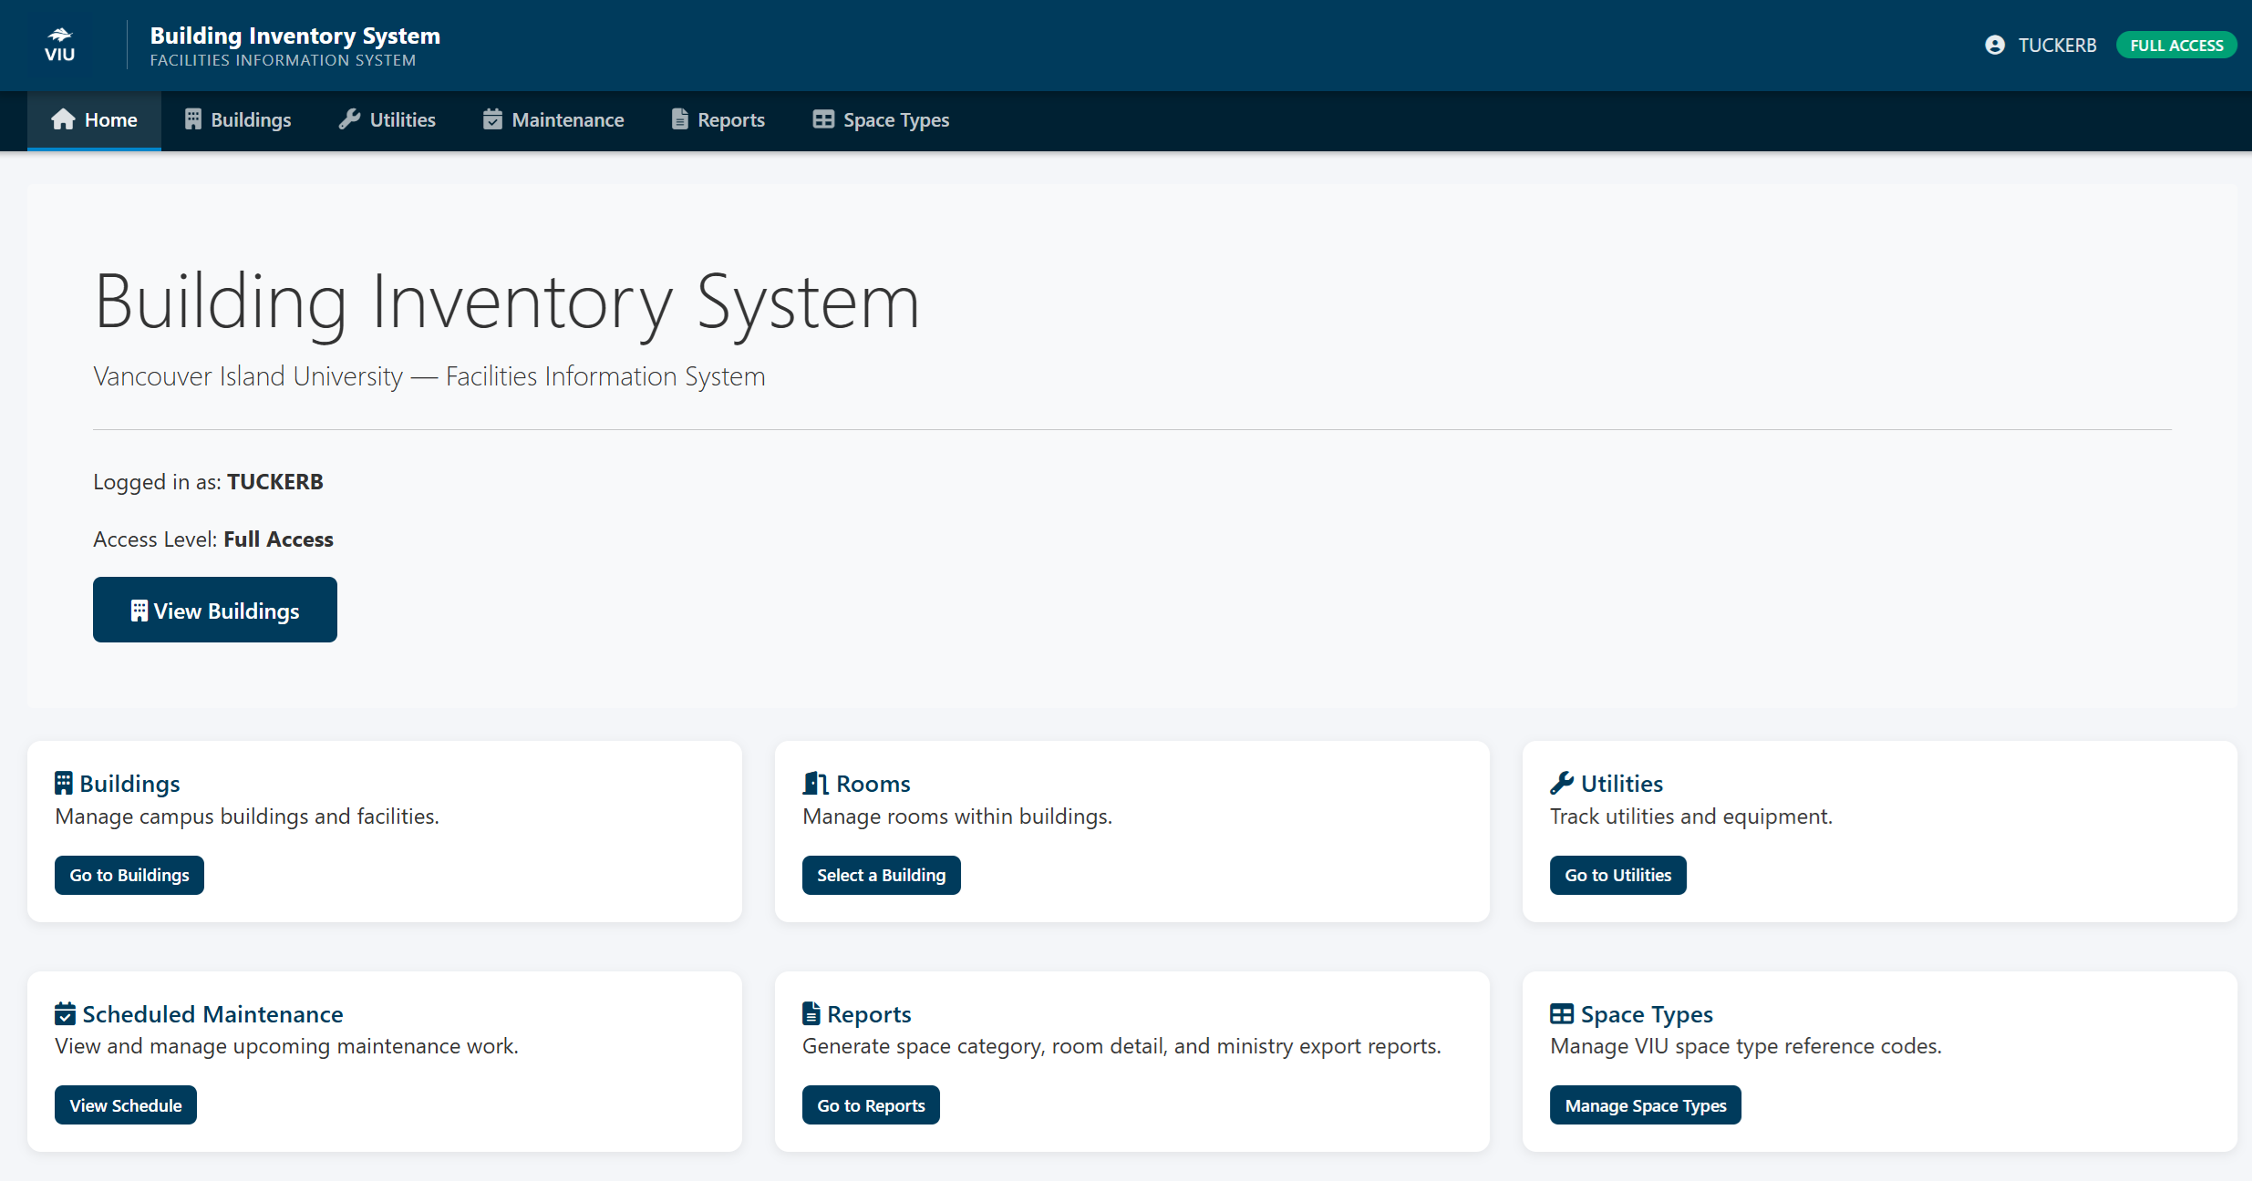The width and height of the screenshot is (2252, 1181).
Task: Click the user profile icon beside TUCKERB
Action: 1997,45
